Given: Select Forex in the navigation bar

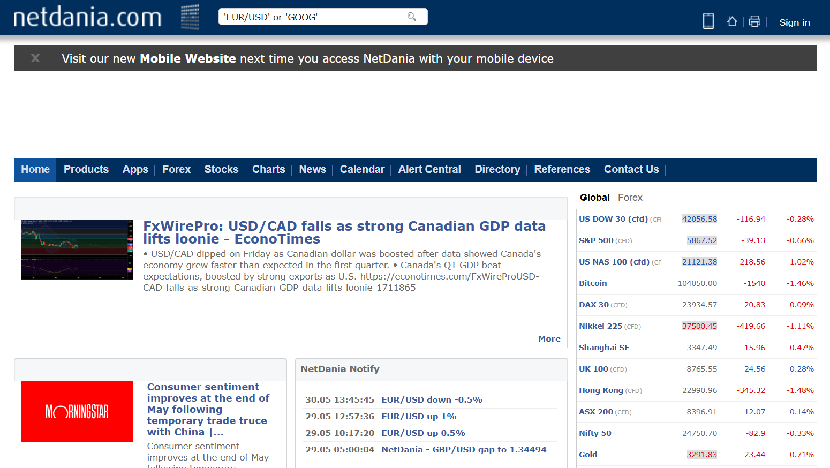Looking at the screenshot, I should [177, 169].
